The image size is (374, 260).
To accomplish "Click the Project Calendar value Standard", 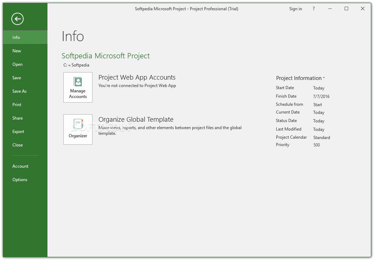I will pyautogui.click(x=322, y=138).
